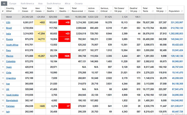Click the Population column header

176,10
